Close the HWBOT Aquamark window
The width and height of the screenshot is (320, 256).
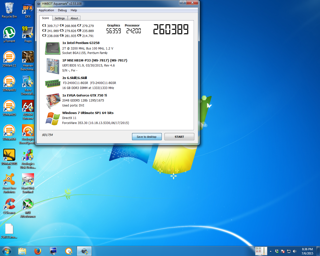pyautogui.click(x=192, y=2)
